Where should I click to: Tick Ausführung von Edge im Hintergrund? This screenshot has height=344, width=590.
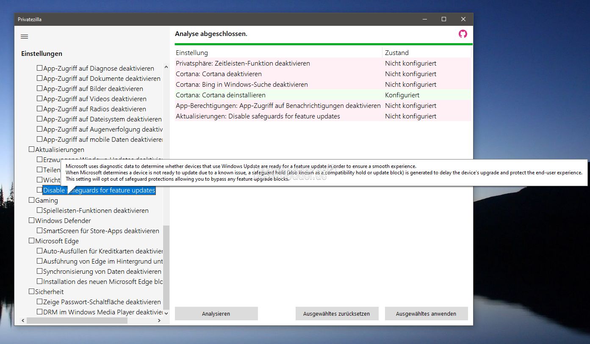point(39,261)
